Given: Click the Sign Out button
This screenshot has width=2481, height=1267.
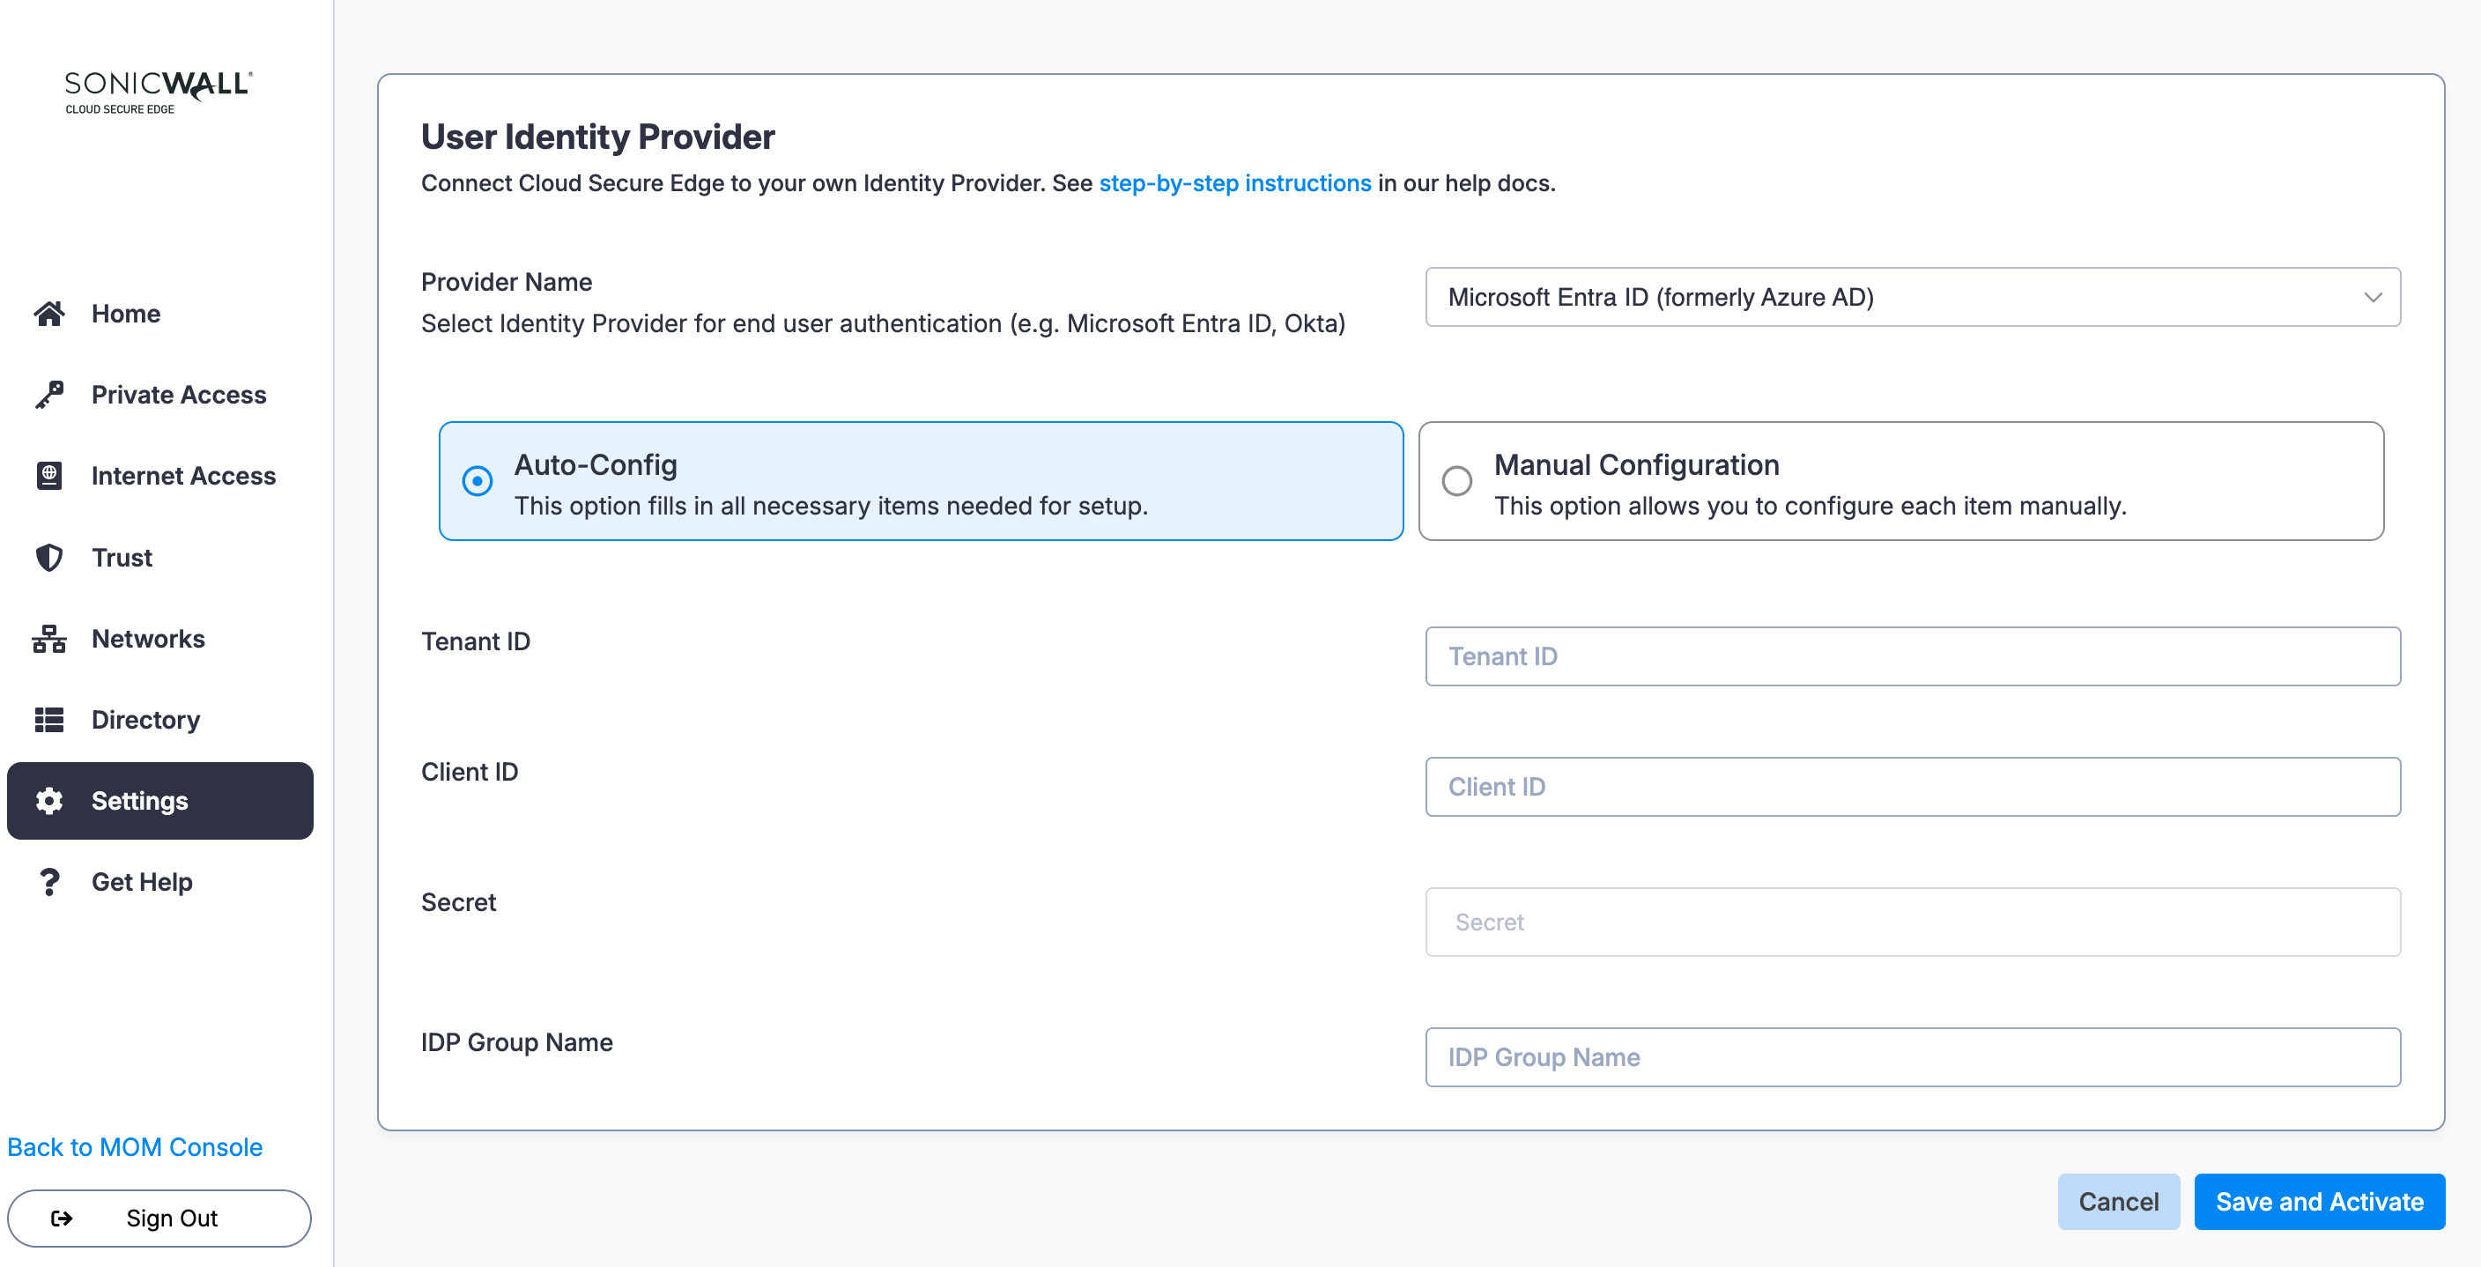Looking at the screenshot, I should [159, 1218].
